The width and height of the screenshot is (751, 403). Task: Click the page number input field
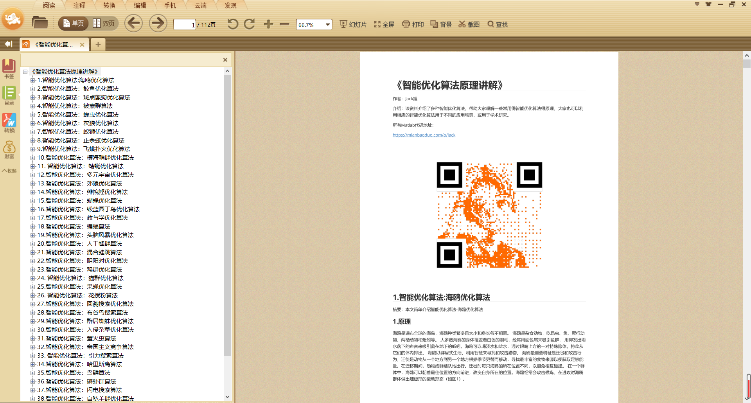[184, 25]
